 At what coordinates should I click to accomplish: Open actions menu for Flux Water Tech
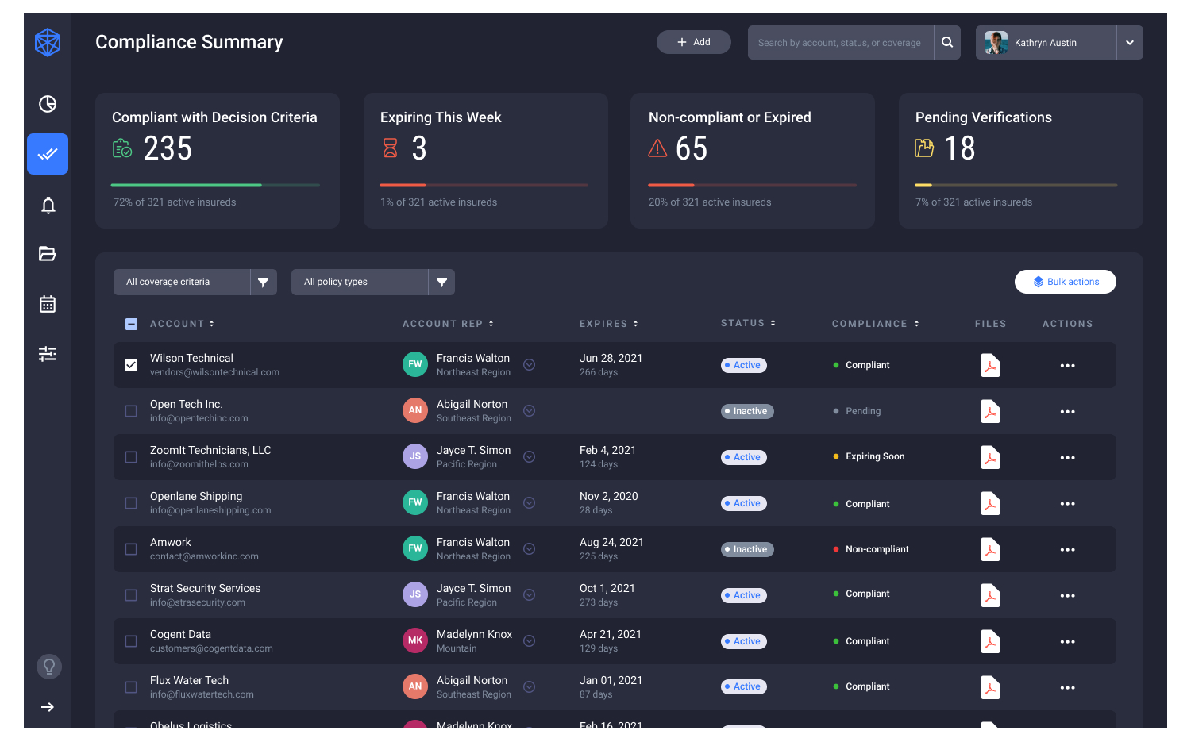click(x=1067, y=688)
